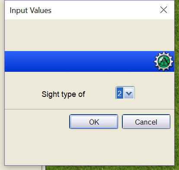This screenshot has width=179, height=170.
Task: Select the highlighted value 2 field
Action: (x=120, y=93)
